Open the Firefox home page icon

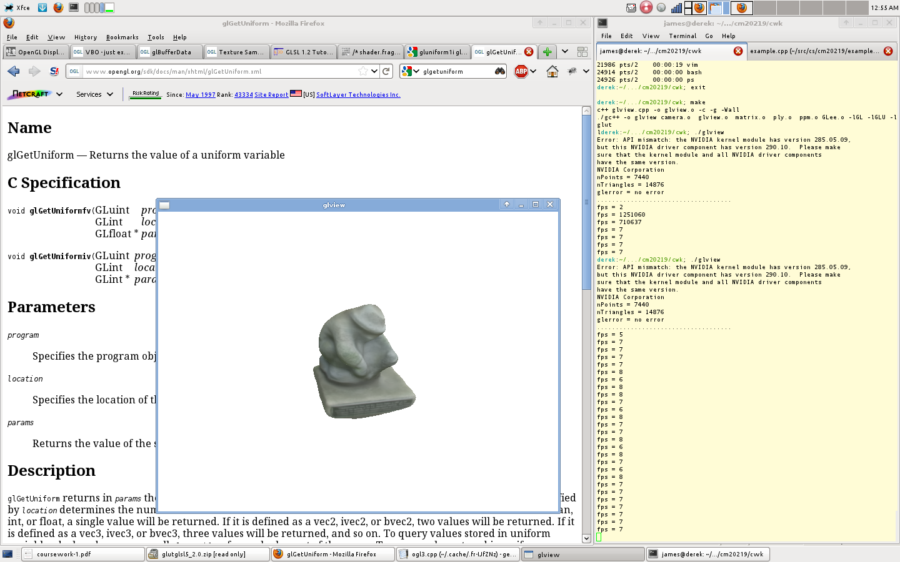552,71
